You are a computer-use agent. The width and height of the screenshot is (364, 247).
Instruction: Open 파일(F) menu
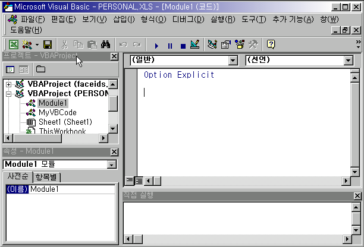point(33,19)
